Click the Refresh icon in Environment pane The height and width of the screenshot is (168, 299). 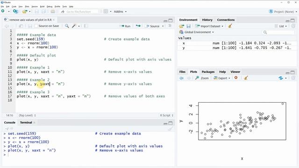(x=293, y=26)
